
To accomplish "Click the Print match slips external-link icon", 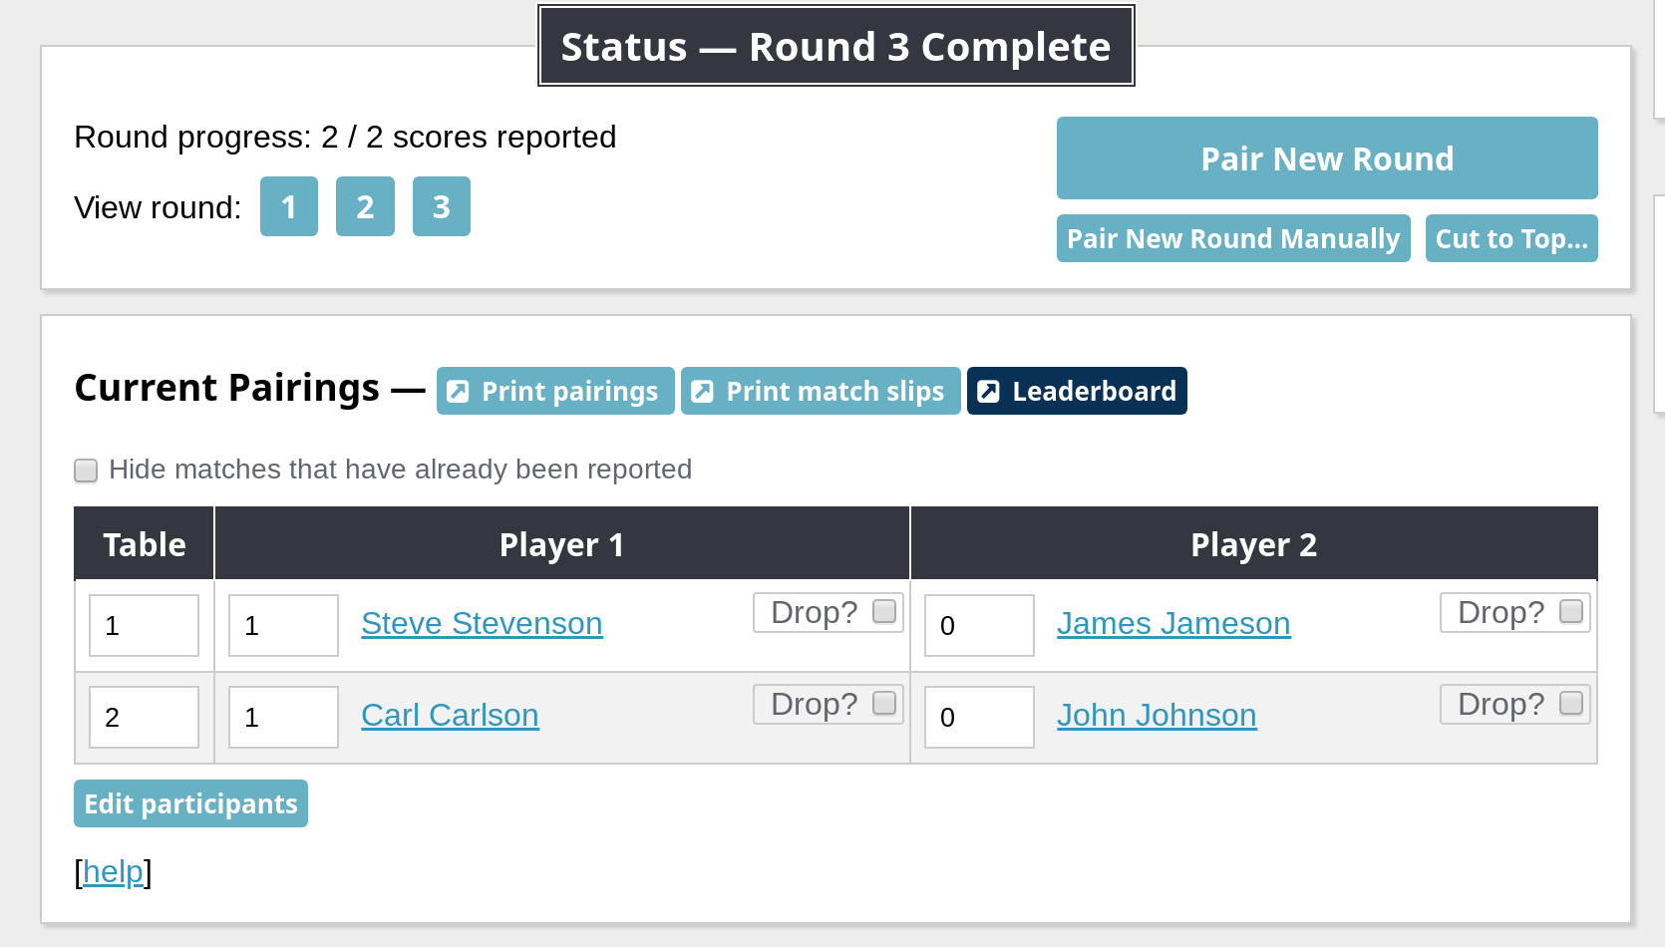I will point(702,392).
